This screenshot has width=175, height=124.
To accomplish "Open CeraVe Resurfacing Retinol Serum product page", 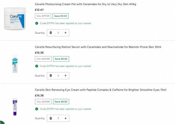I will coord(98,47).
